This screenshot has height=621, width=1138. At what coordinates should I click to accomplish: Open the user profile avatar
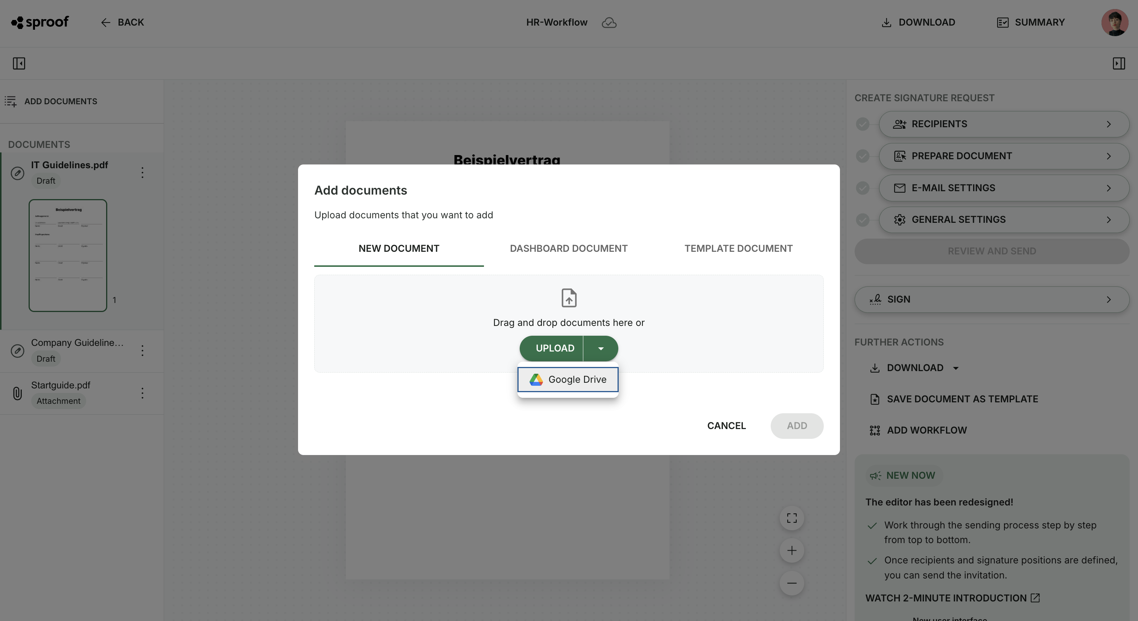click(1115, 23)
